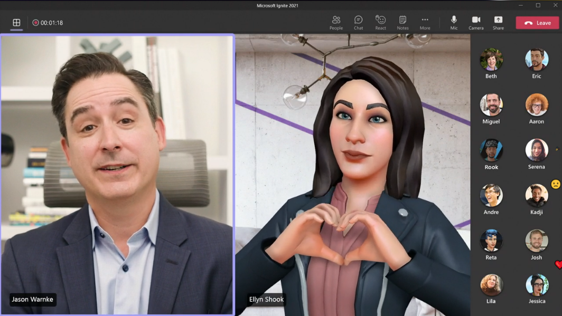Turn off the Camera
The height and width of the screenshot is (316, 562).
click(476, 22)
